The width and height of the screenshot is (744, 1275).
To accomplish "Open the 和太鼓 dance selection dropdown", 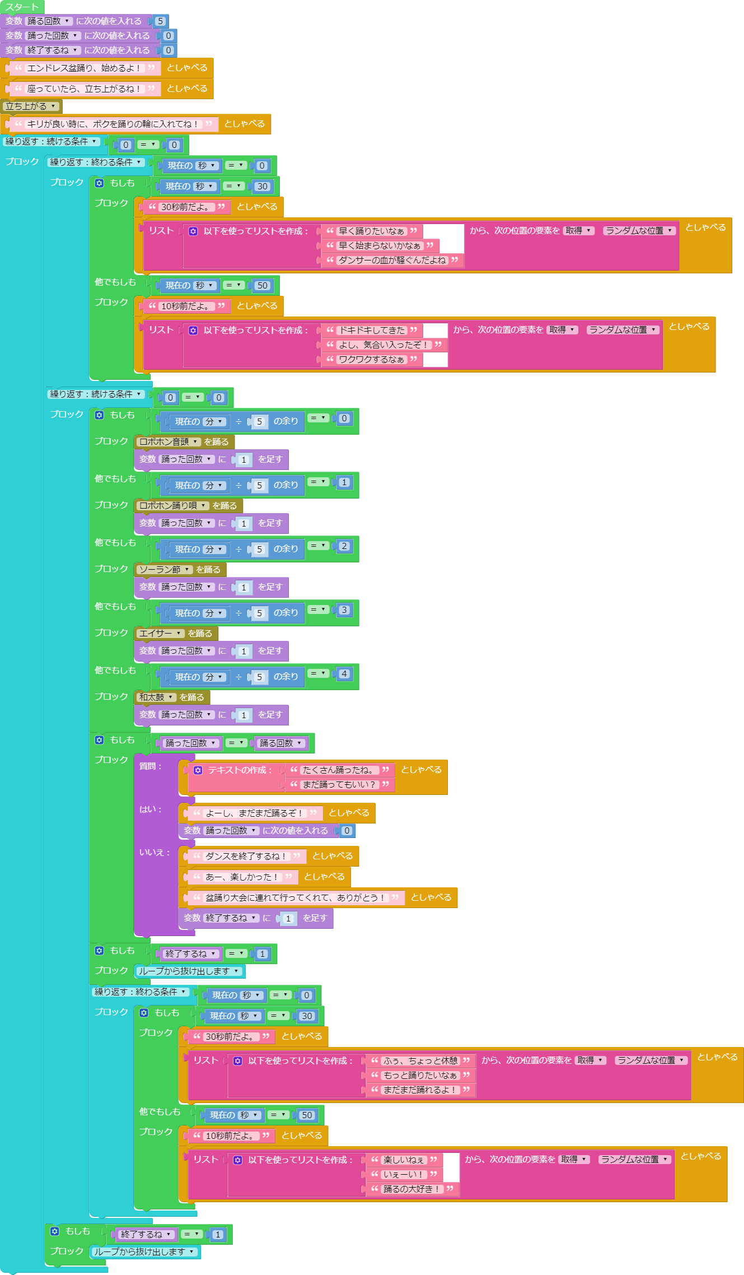I will click(x=156, y=697).
